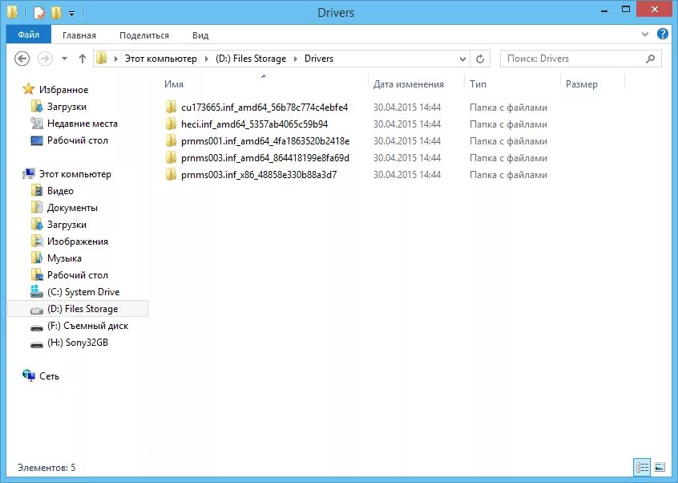Viewport: 678px width, 483px height.
Task: Click the Сеть network icon
Action: [29, 375]
